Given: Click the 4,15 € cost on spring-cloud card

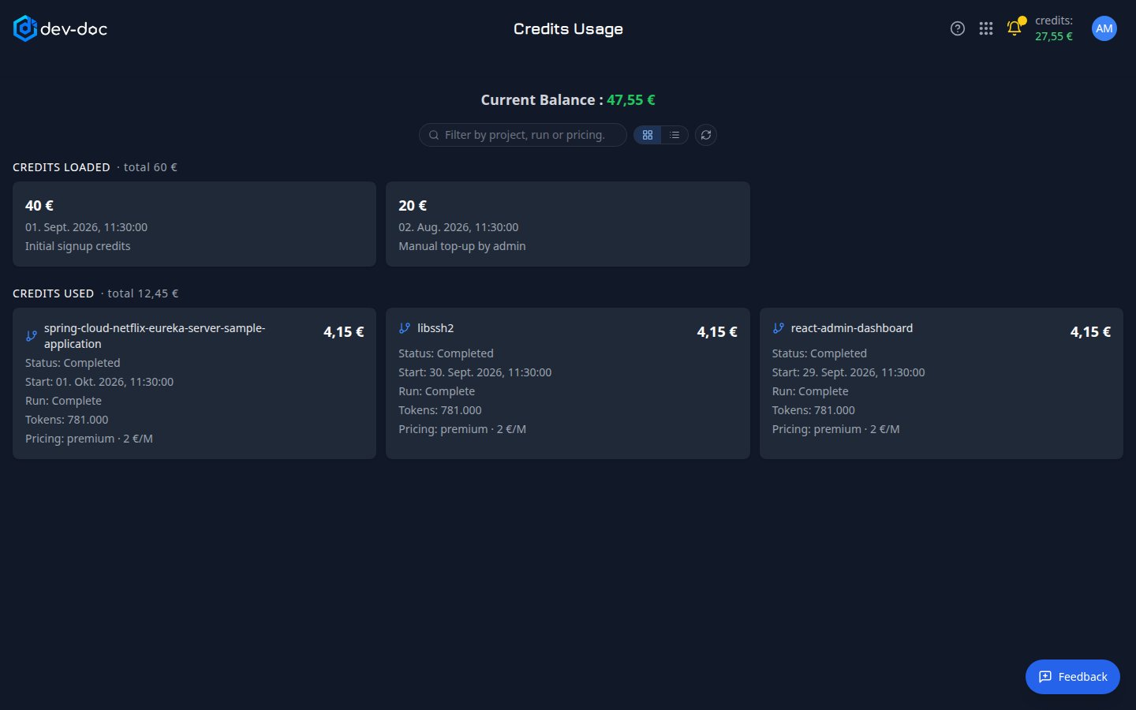Looking at the screenshot, I should pyautogui.click(x=344, y=332).
